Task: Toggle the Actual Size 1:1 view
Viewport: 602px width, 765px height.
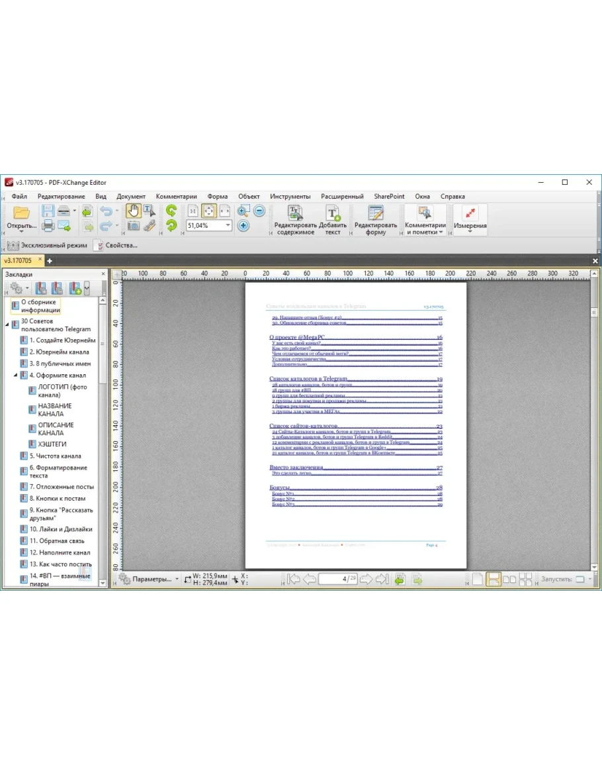Action: coord(193,211)
